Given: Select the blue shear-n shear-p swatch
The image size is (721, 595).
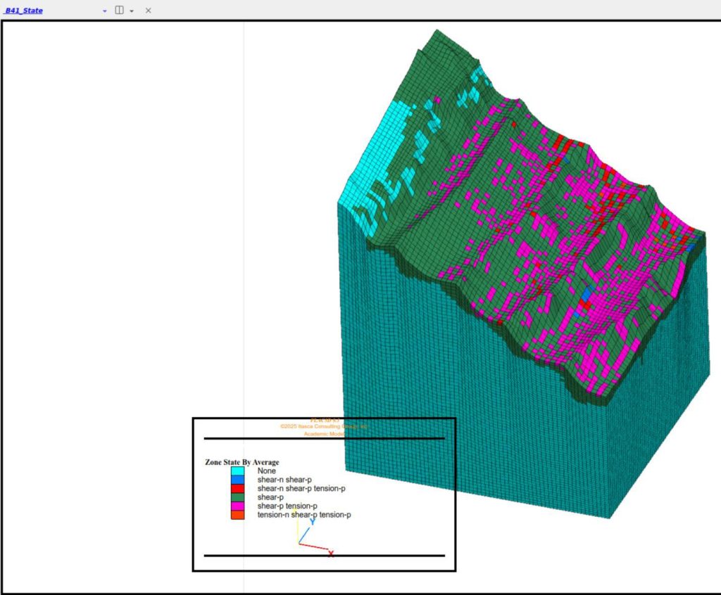Looking at the screenshot, I should point(237,480).
